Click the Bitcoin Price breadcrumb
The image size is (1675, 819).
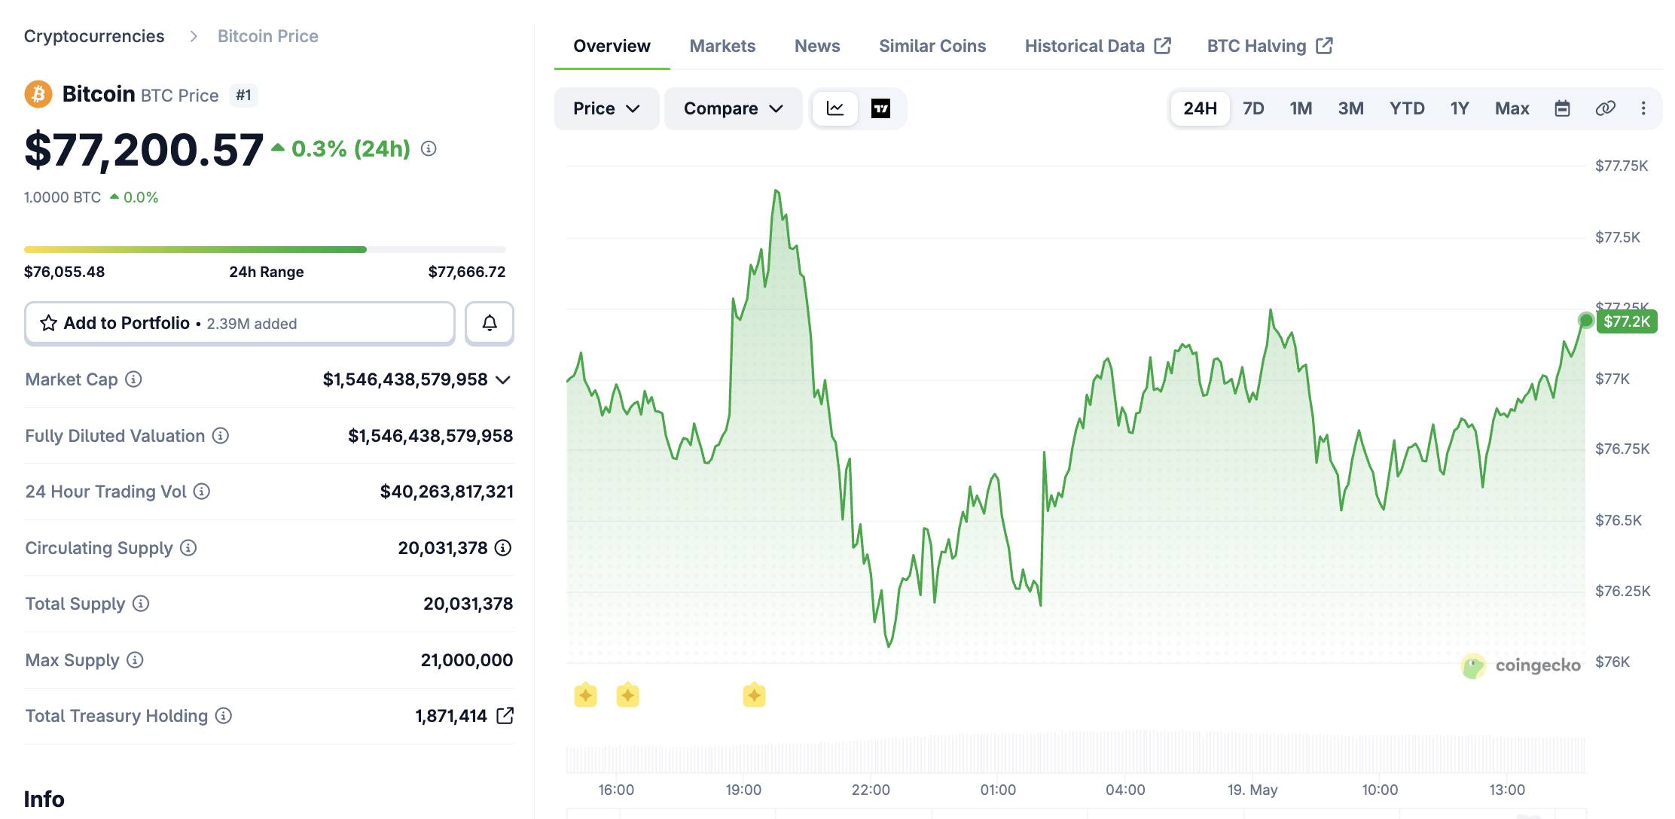coord(268,36)
